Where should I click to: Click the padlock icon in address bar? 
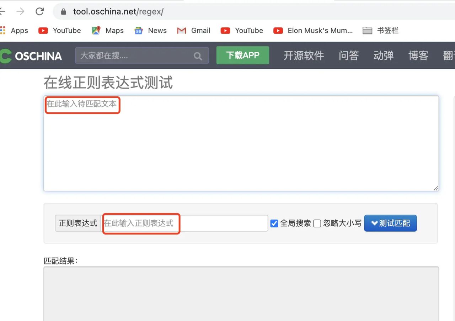pyautogui.click(x=63, y=11)
